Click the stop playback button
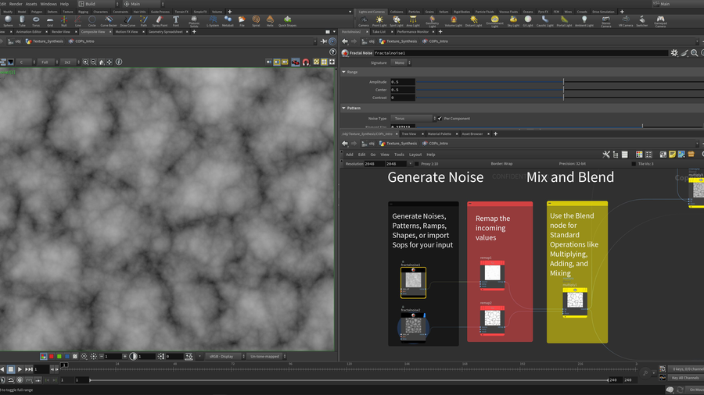This screenshot has height=395, width=704. [x=11, y=369]
